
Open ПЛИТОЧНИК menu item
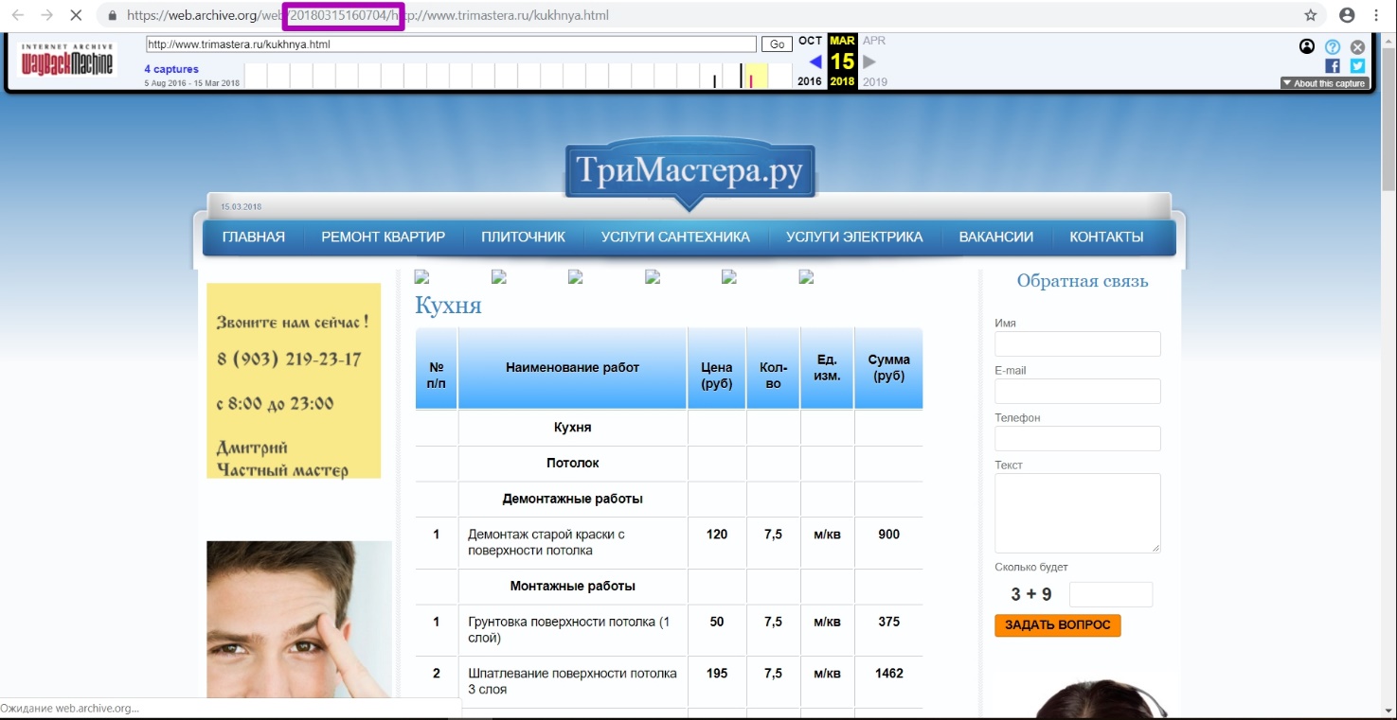[x=523, y=237]
